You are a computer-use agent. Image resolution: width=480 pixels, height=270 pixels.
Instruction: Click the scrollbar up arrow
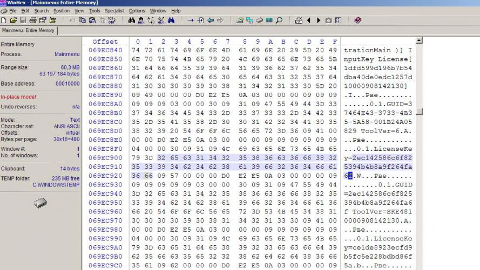tap(419, 40)
